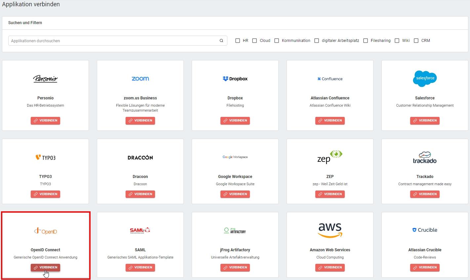470x280 pixels.
Task: Click the 'Code-Reviews' description text
Action: click(425, 258)
